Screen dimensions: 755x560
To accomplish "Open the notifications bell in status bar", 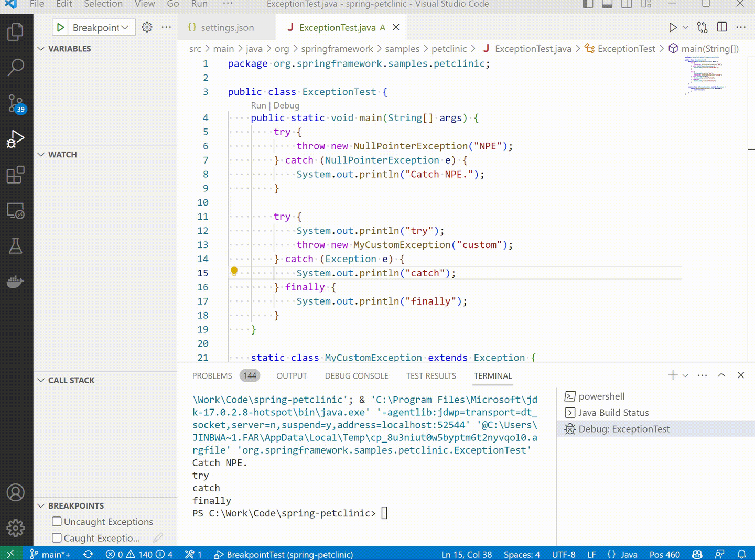I will [741, 554].
